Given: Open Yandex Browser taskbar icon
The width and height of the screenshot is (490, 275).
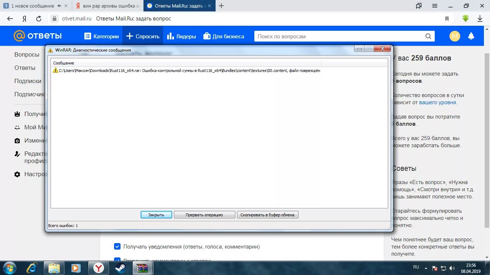Looking at the screenshot, I should click(99, 268).
